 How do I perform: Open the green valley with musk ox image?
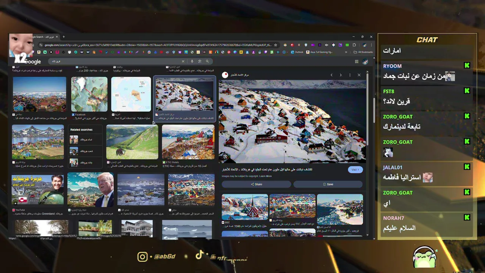(132, 142)
